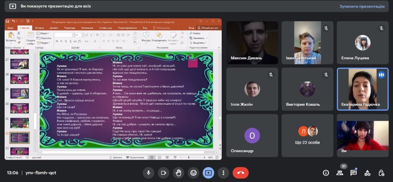
Task: Open more options three-dot menu
Action: point(223,173)
